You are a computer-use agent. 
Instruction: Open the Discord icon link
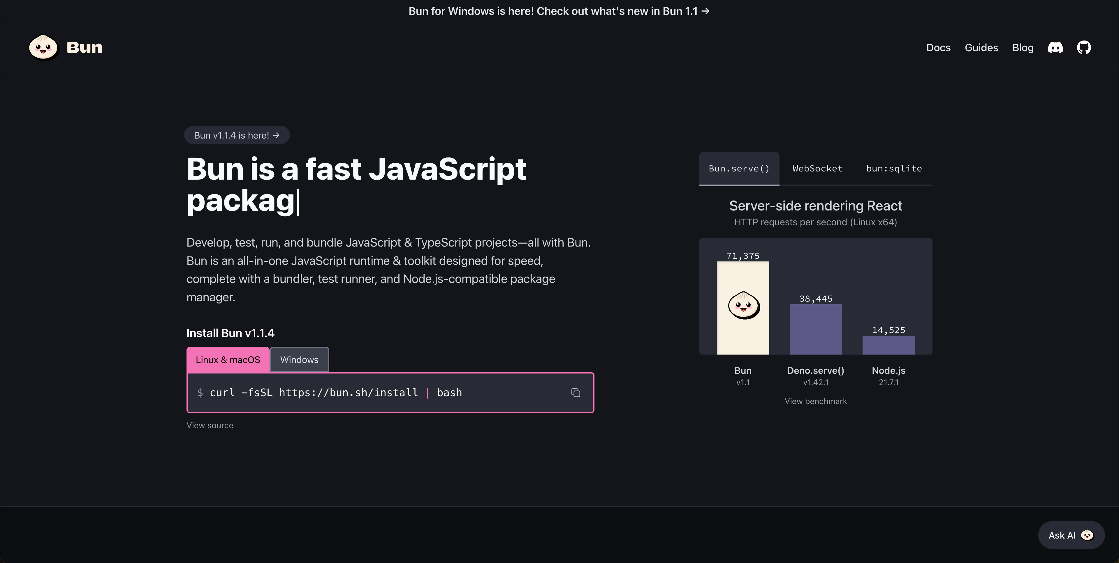1055,47
